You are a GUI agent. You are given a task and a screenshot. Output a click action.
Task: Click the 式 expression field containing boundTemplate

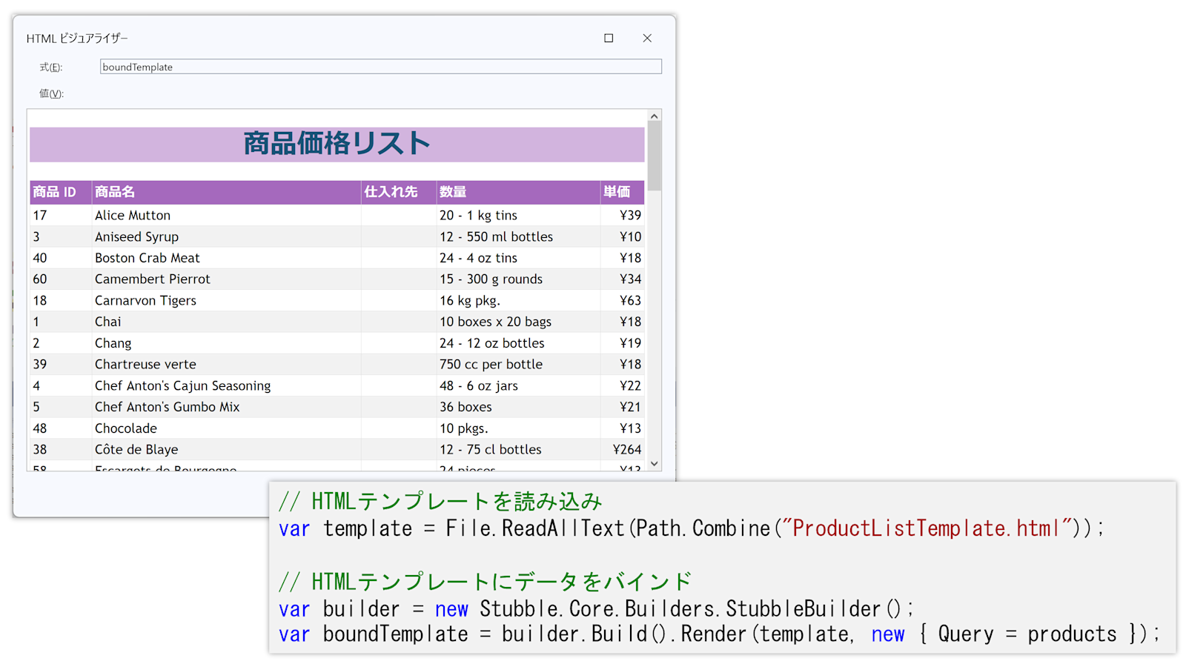point(381,67)
